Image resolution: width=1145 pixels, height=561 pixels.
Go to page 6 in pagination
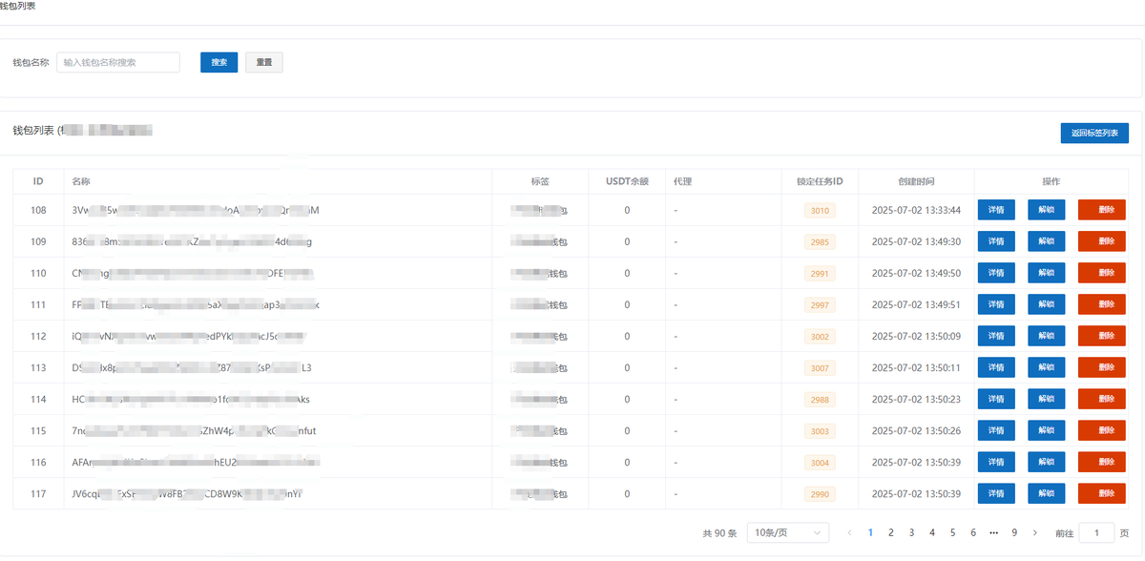click(973, 532)
